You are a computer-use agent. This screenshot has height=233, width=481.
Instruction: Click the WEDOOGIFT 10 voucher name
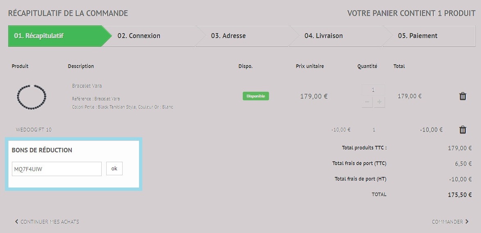coord(34,130)
